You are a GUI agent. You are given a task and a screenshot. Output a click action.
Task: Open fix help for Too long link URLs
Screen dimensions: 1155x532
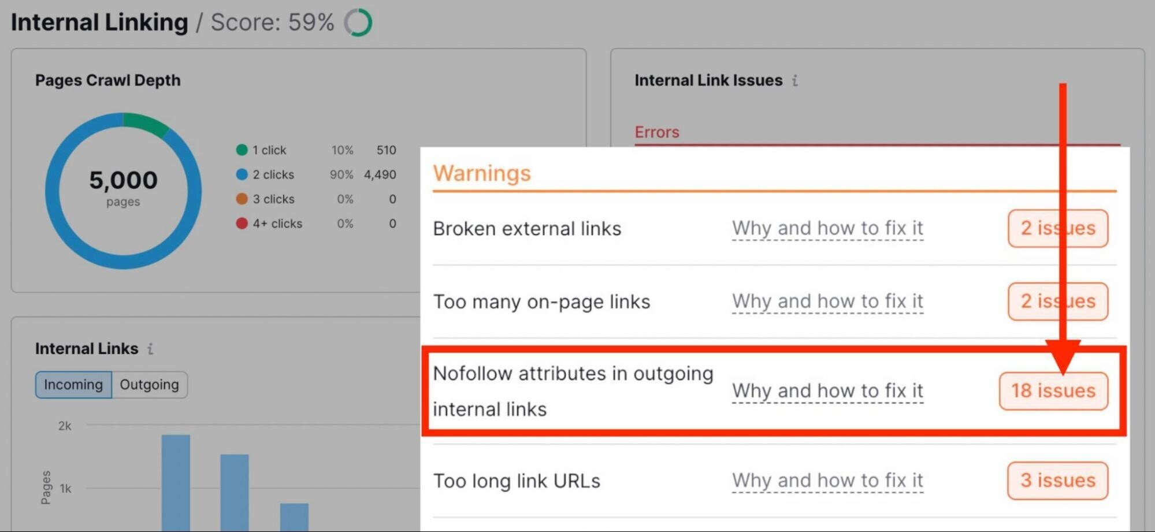(x=827, y=481)
